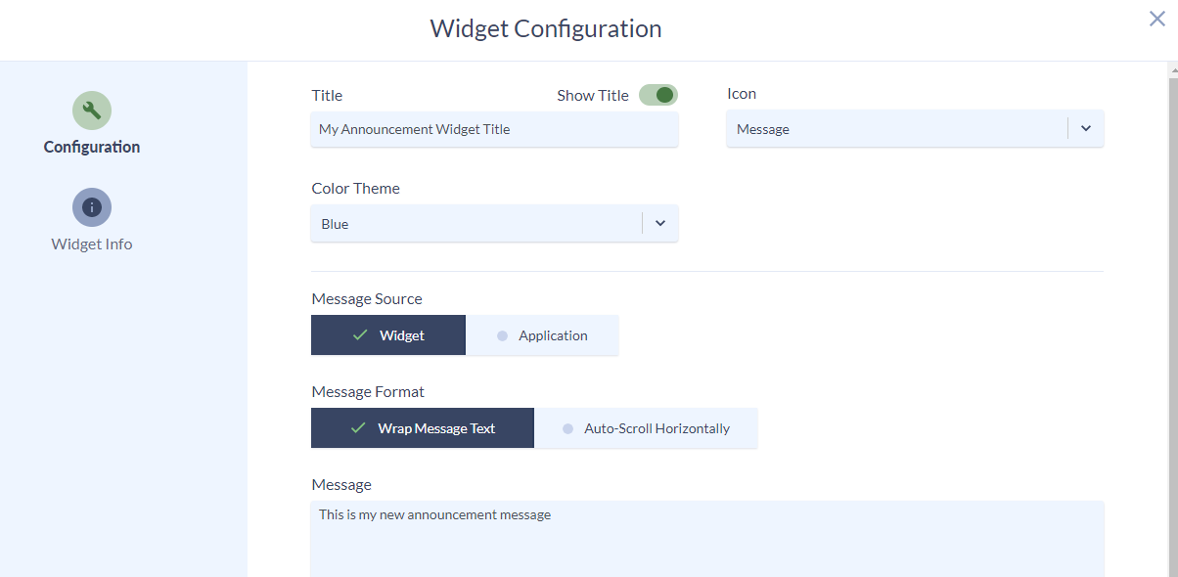Select Application as the message source
The height and width of the screenshot is (577, 1178).
pos(542,335)
